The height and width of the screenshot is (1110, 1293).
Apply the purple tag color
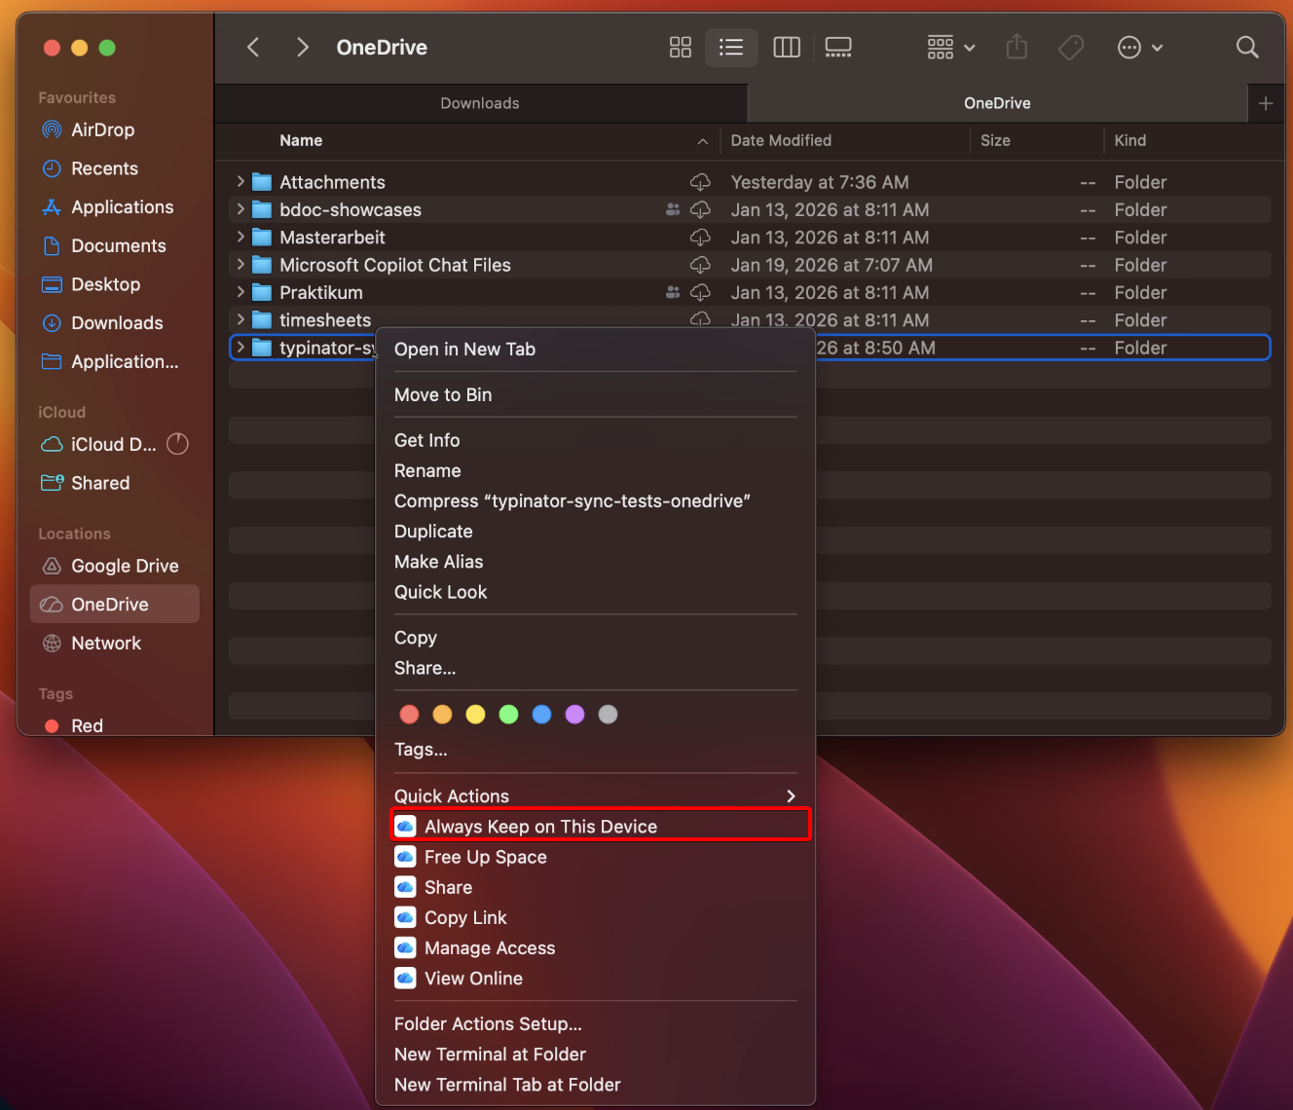574,715
